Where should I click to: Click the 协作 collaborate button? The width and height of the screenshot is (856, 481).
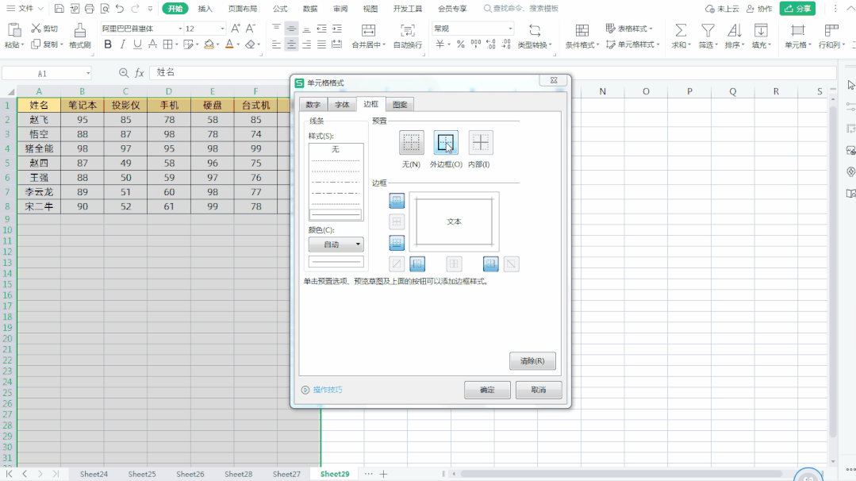[x=759, y=9]
